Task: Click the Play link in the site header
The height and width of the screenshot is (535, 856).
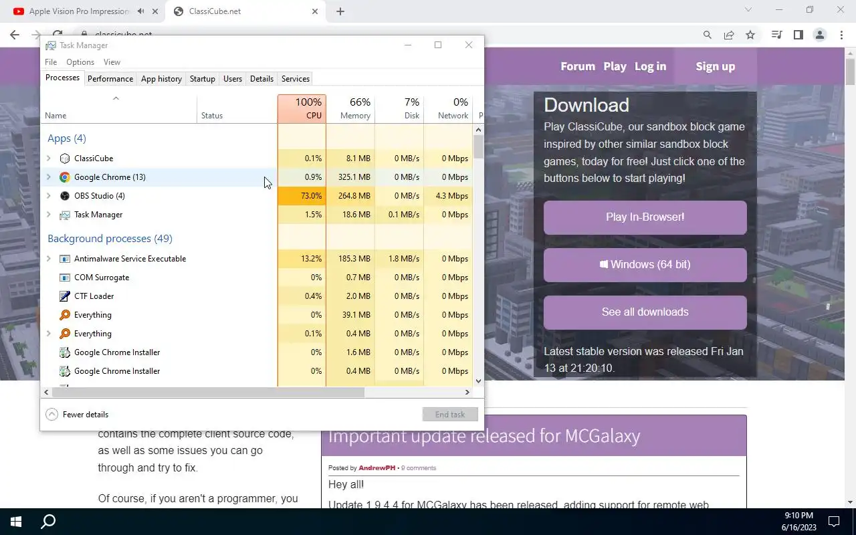Action: coord(615,66)
